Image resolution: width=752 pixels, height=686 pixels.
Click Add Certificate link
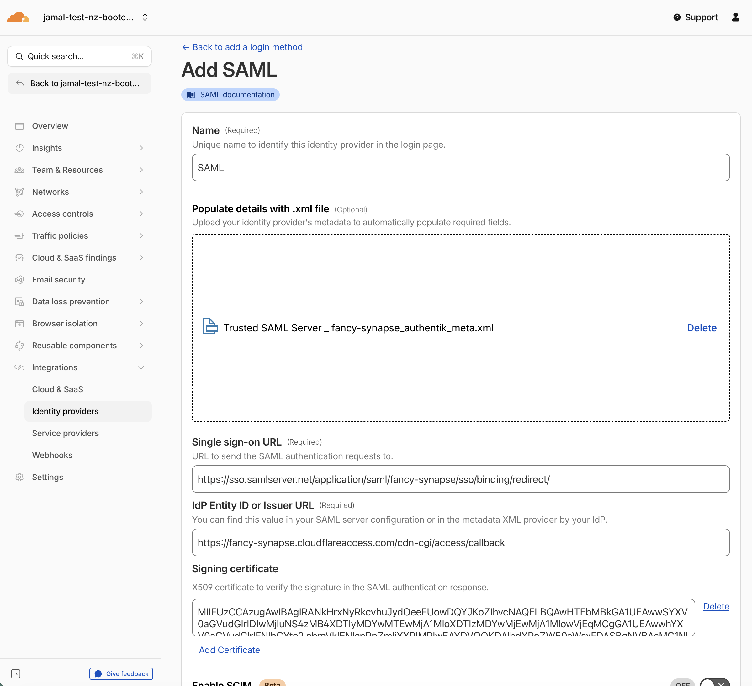(x=229, y=650)
